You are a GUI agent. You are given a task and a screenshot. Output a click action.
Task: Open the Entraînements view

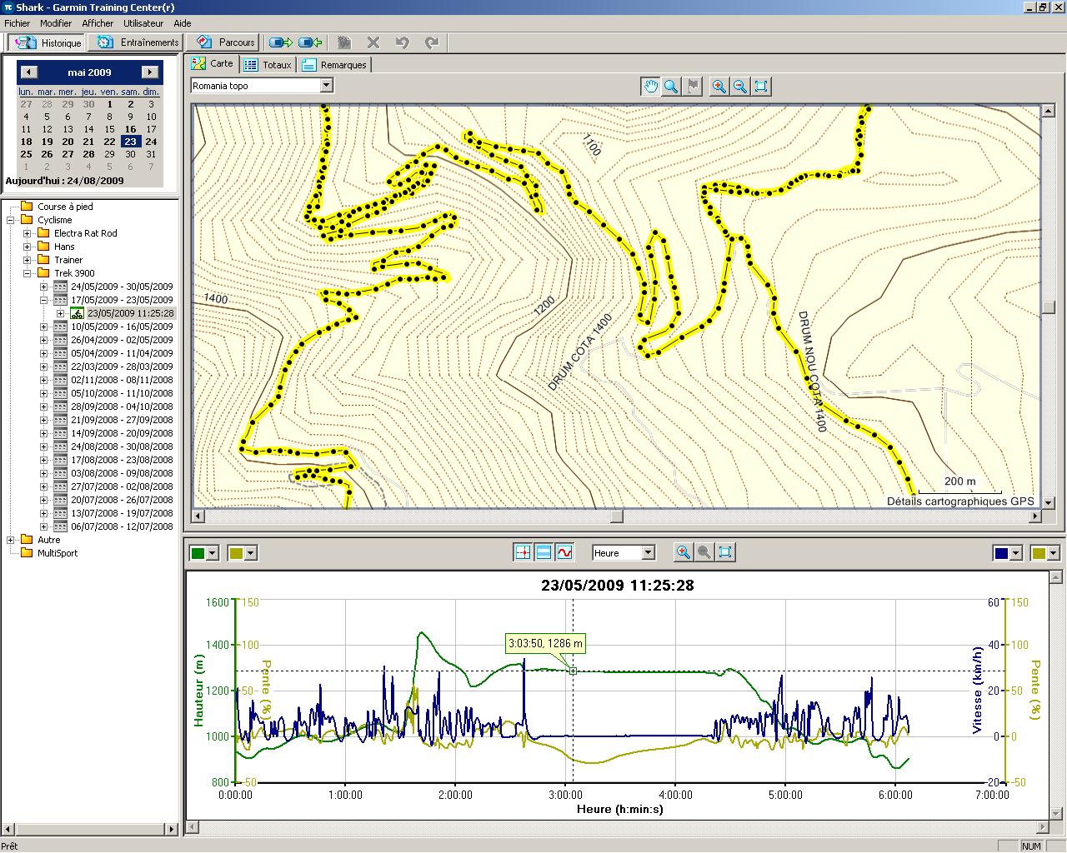(138, 42)
